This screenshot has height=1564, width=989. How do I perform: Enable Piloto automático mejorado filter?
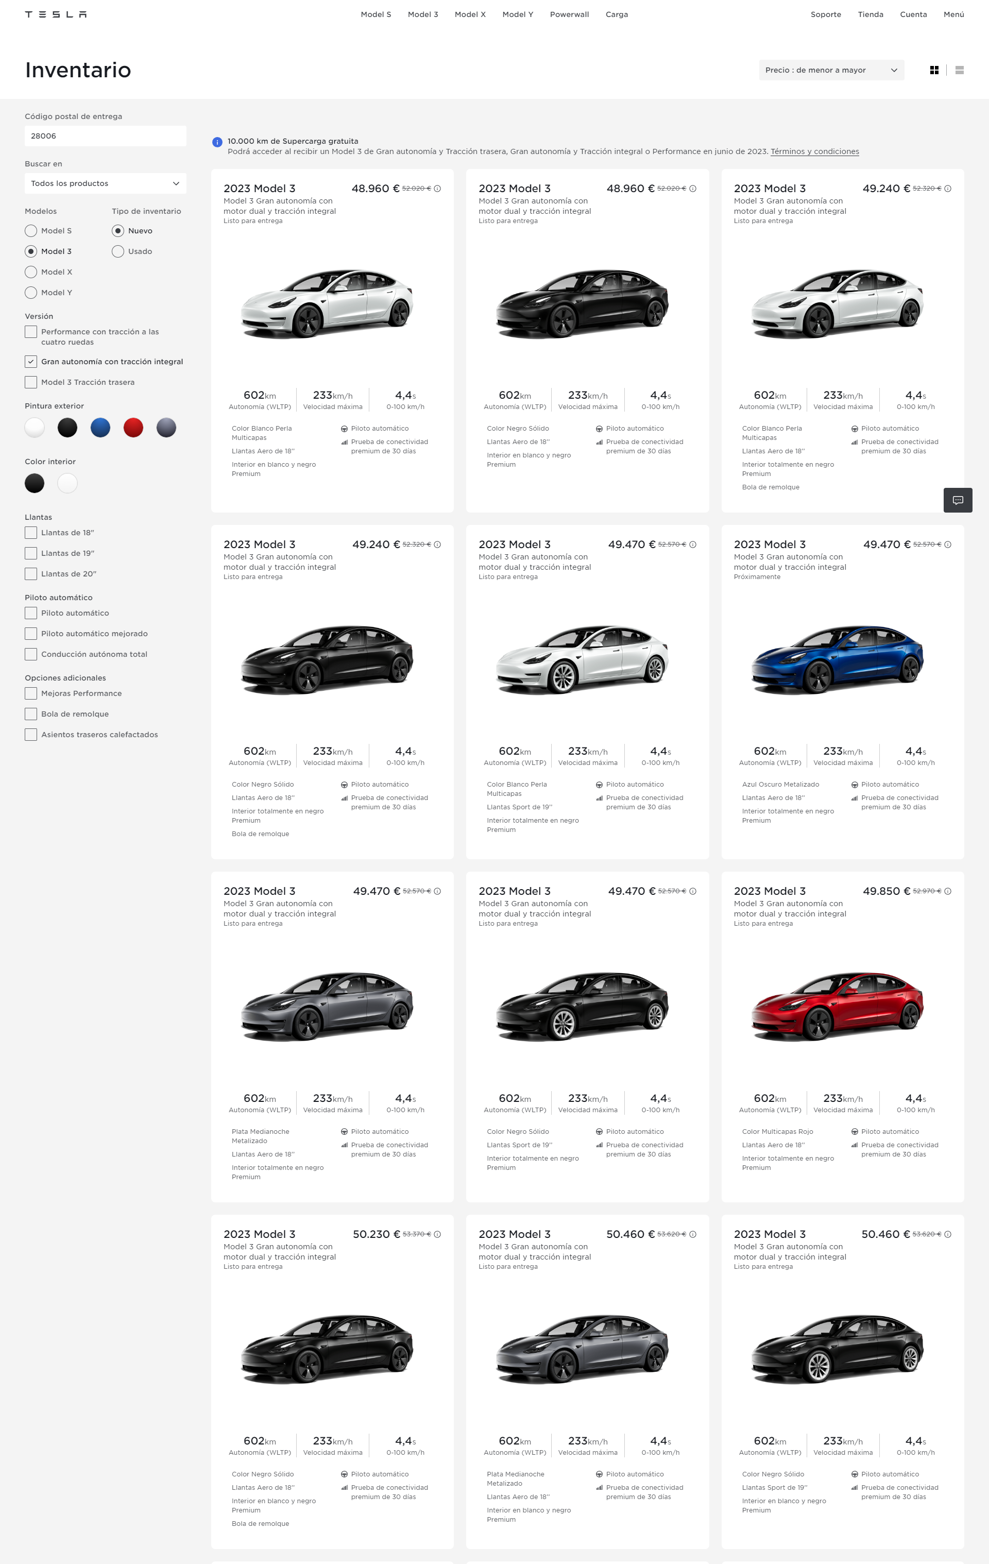click(30, 634)
